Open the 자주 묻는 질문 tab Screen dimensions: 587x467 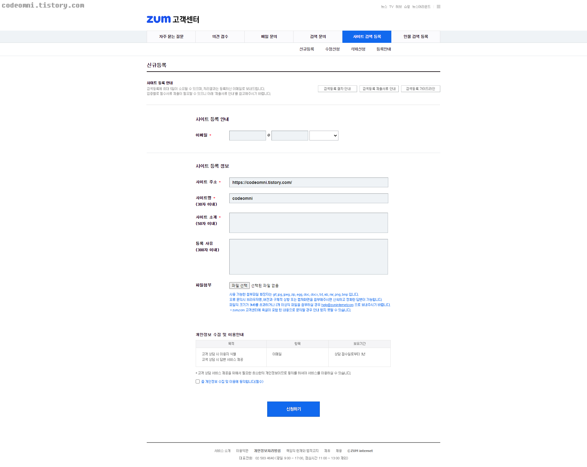[171, 37]
